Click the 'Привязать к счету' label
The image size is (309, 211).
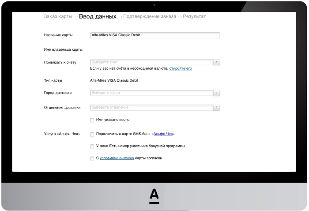pos(60,62)
